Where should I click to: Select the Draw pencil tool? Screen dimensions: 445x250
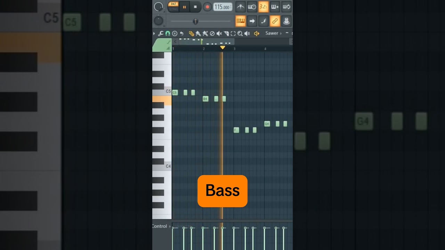(x=191, y=34)
